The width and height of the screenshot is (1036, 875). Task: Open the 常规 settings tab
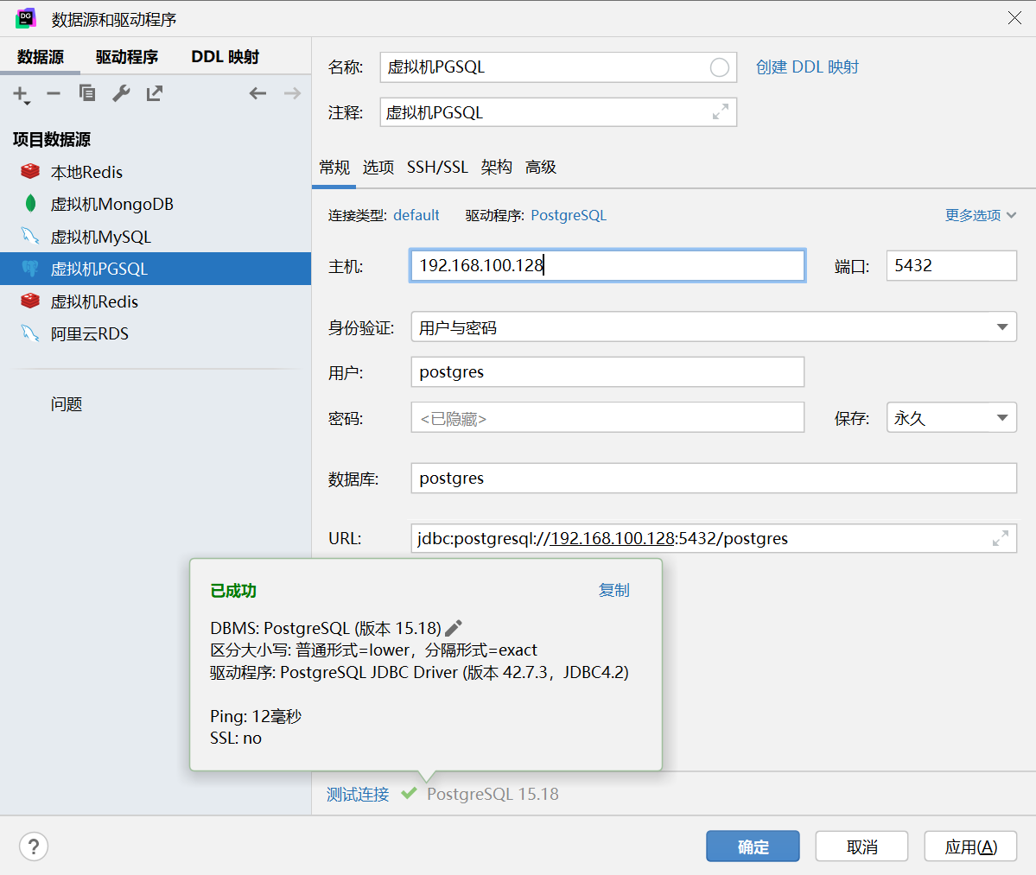point(334,167)
